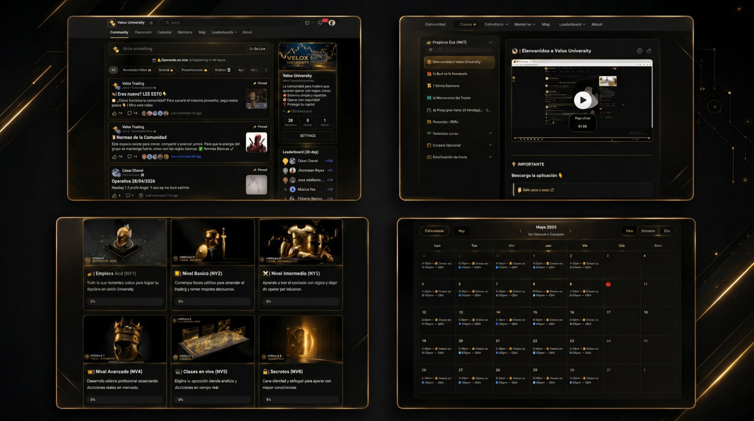Switch to the Classroom tab
The width and height of the screenshot is (754, 421).
[x=143, y=32]
